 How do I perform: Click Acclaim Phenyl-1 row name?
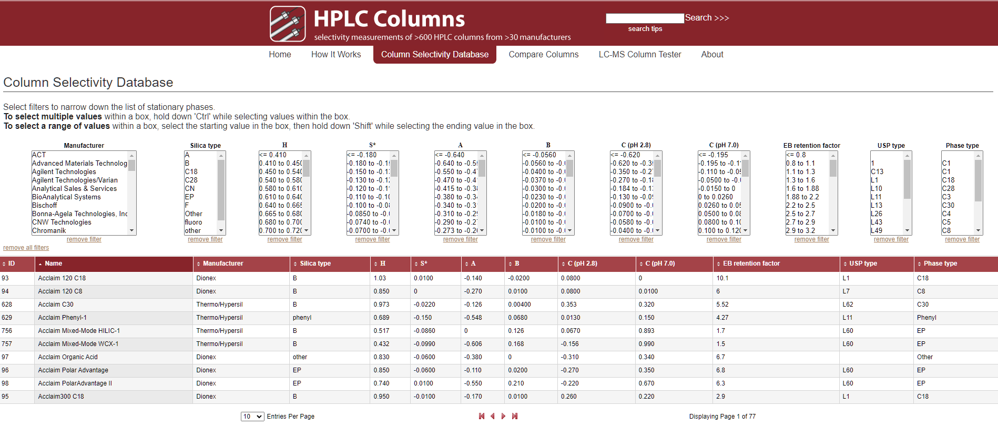click(x=63, y=318)
